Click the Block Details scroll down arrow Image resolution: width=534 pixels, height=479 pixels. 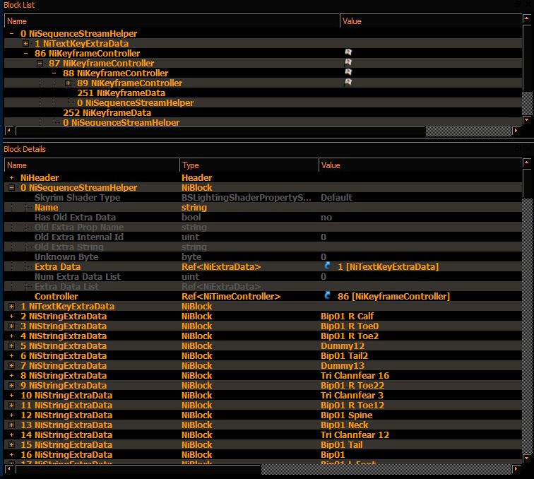click(526, 459)
